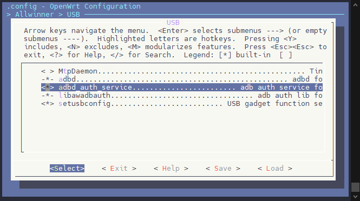Activate the Select button
This screenshot has width=360, height=201.
(67, 169)
